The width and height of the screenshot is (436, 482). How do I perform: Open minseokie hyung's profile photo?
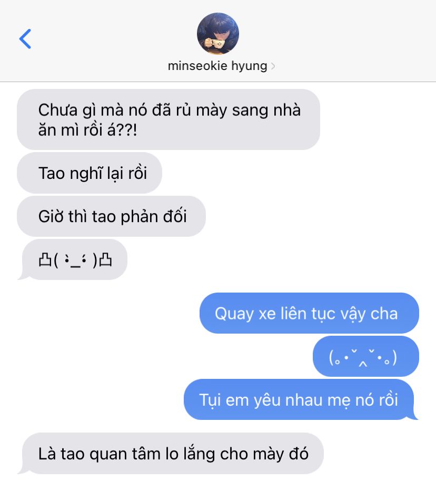(x=218, y=34)
